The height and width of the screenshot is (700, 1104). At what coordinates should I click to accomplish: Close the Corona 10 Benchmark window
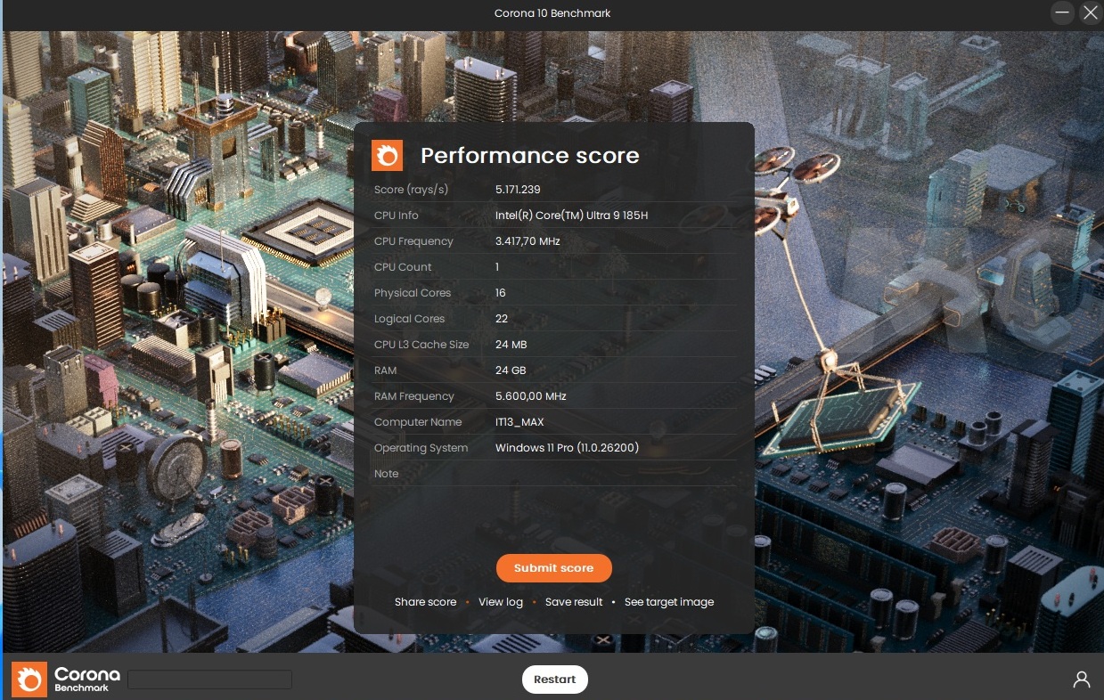(1090, 12)
